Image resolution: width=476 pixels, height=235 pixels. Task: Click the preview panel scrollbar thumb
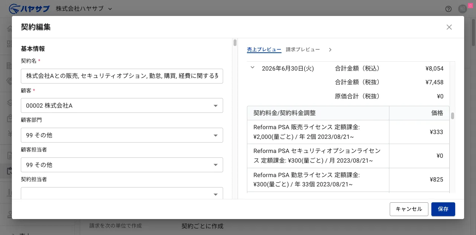[x=453, y=116]
